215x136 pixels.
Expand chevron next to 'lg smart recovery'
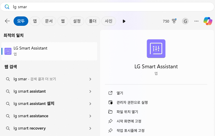90,128
